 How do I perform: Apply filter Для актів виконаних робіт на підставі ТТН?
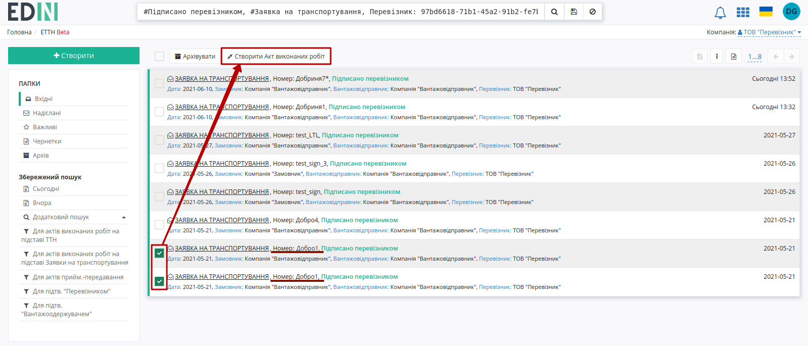pos(74,235)
